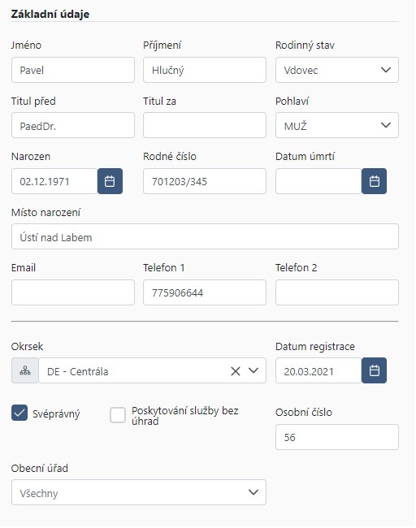Screen dimensions: 416x528
Task: Expand the Rodinný stav dropdown
Action: 337,70
